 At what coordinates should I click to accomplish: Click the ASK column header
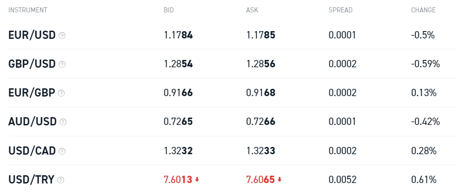click(252, 10)
